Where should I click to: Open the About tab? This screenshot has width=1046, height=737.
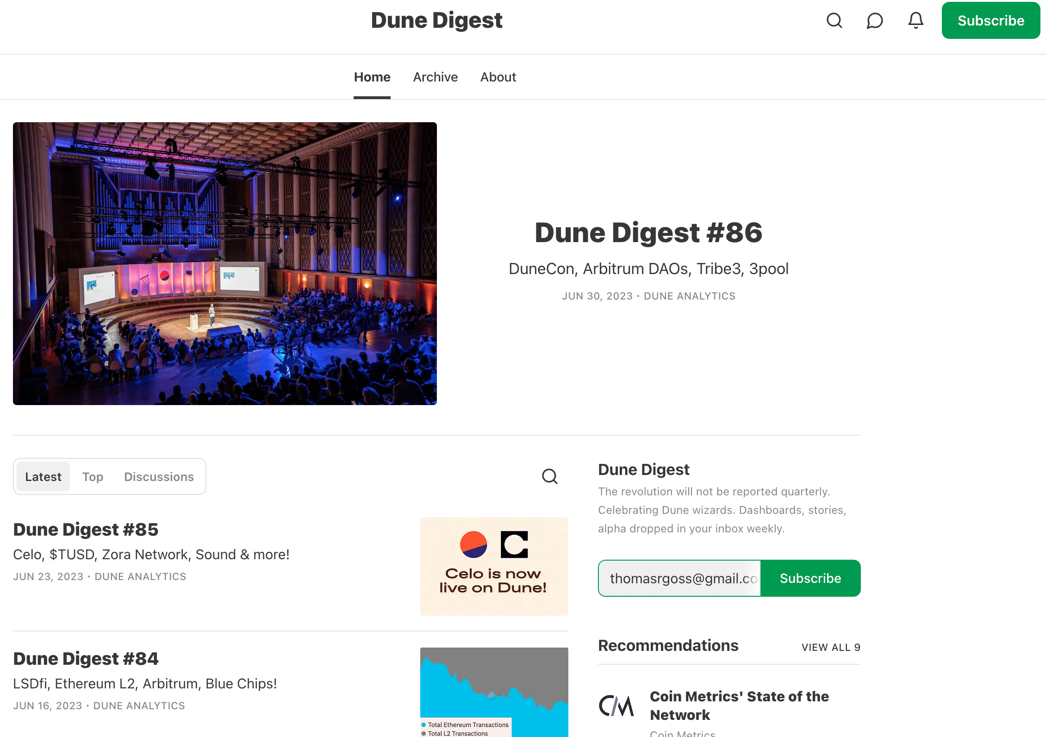pos(498,77)
